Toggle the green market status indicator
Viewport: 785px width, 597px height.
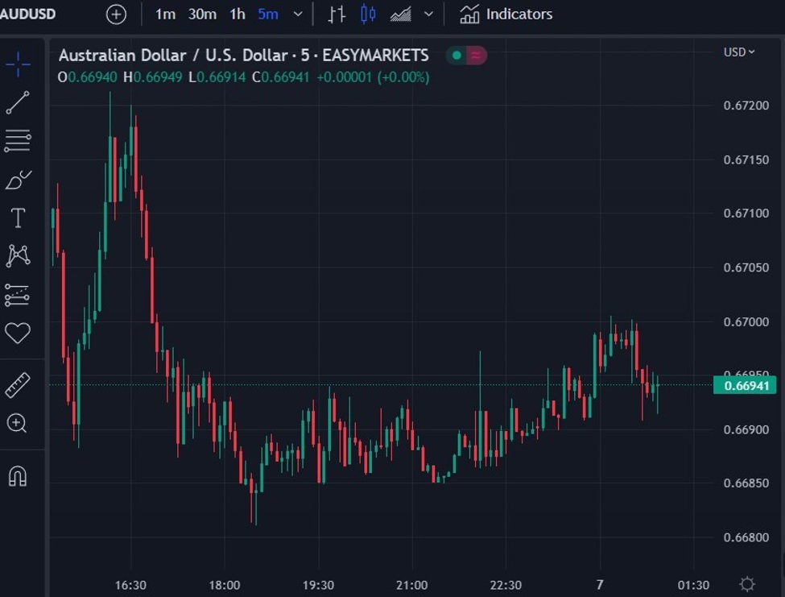457,55
